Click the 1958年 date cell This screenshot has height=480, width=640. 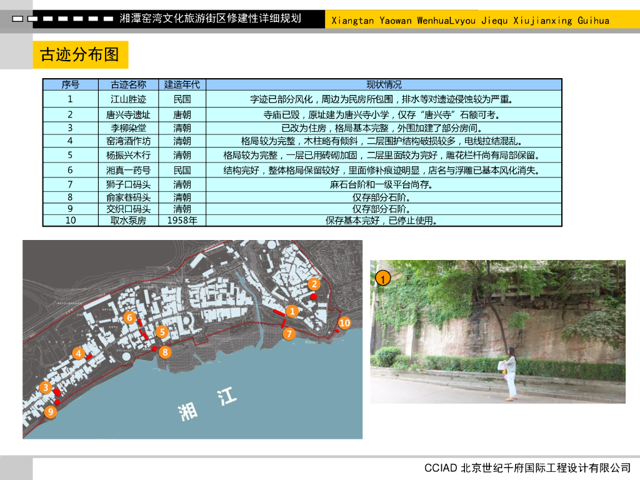click(182, 220)
